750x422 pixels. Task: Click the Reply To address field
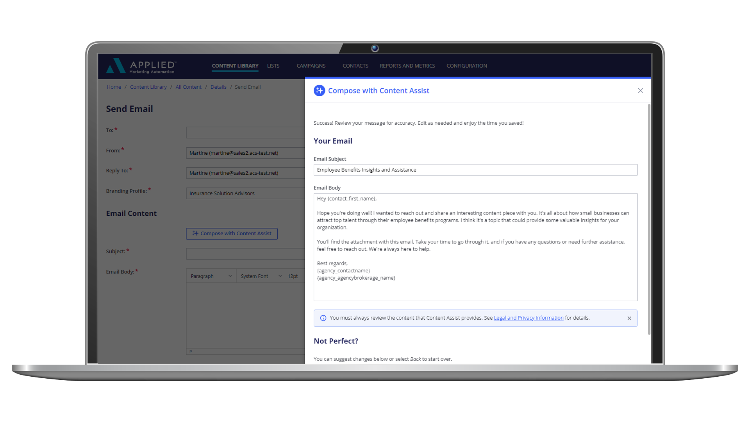(x=245, y=173)
